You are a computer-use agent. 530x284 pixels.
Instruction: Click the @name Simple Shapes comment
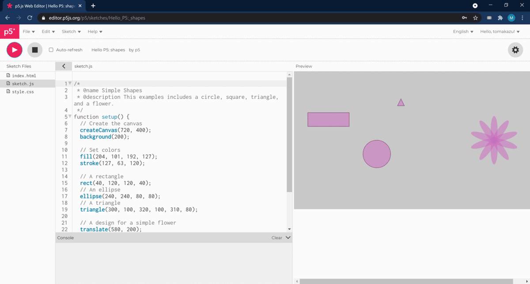point(110,90)
